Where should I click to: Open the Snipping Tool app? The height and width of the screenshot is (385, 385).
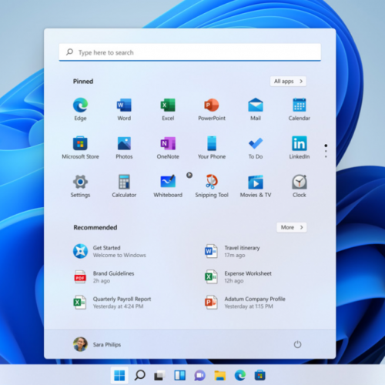tap(212, 186)
